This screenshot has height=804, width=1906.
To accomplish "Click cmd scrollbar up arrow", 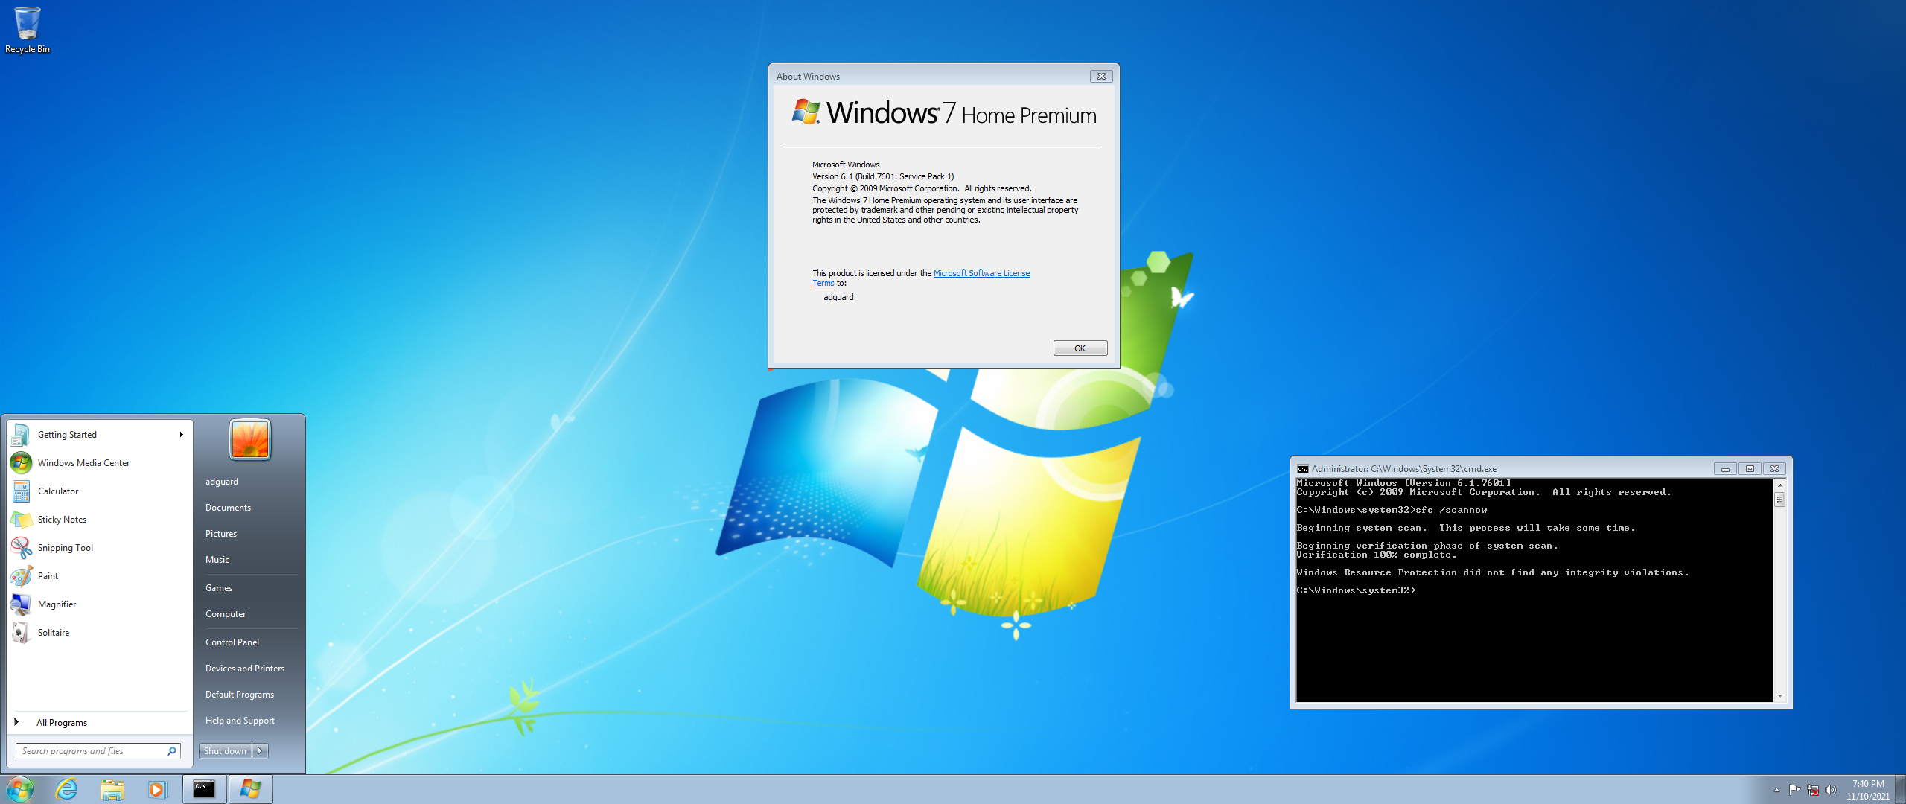I will [x=1780, y=485].
